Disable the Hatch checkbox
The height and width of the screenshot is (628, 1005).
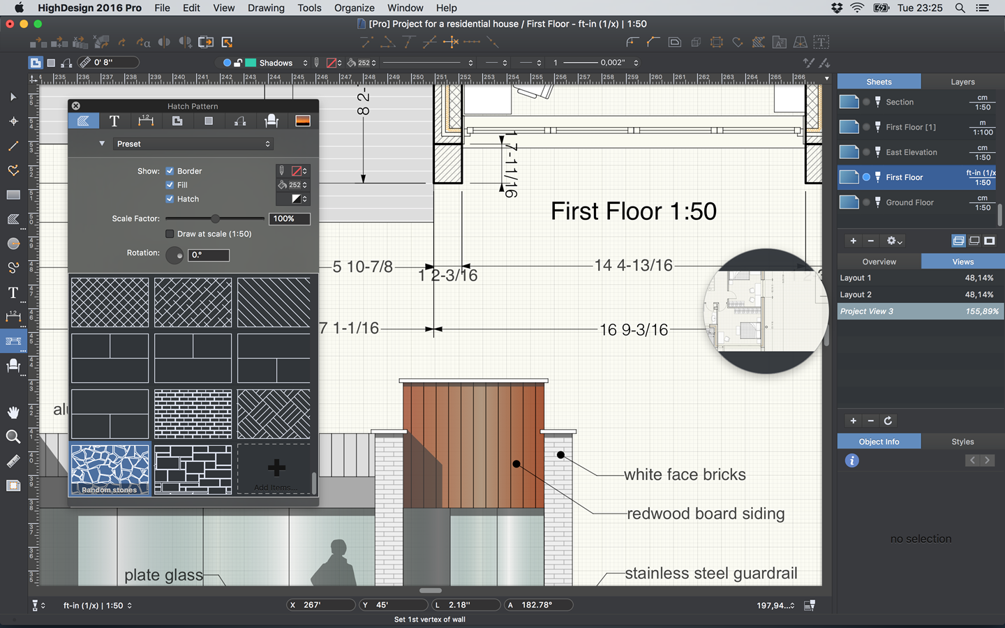coord(170,199)
